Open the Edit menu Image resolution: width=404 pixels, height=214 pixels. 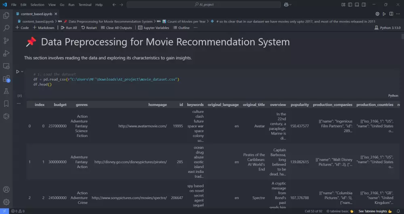click(23, 4)
